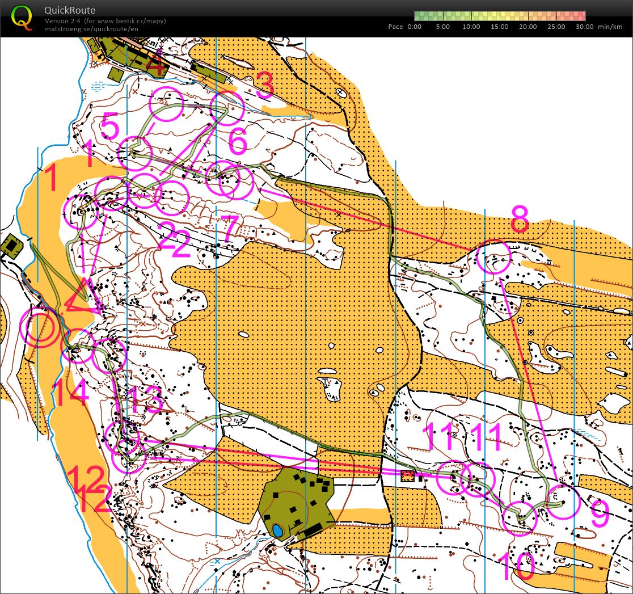Image resolution: width=633 pixels, height=594 pixels.
Task: Click control circle 14 near the finish
Action: click(x=78, y=346)
